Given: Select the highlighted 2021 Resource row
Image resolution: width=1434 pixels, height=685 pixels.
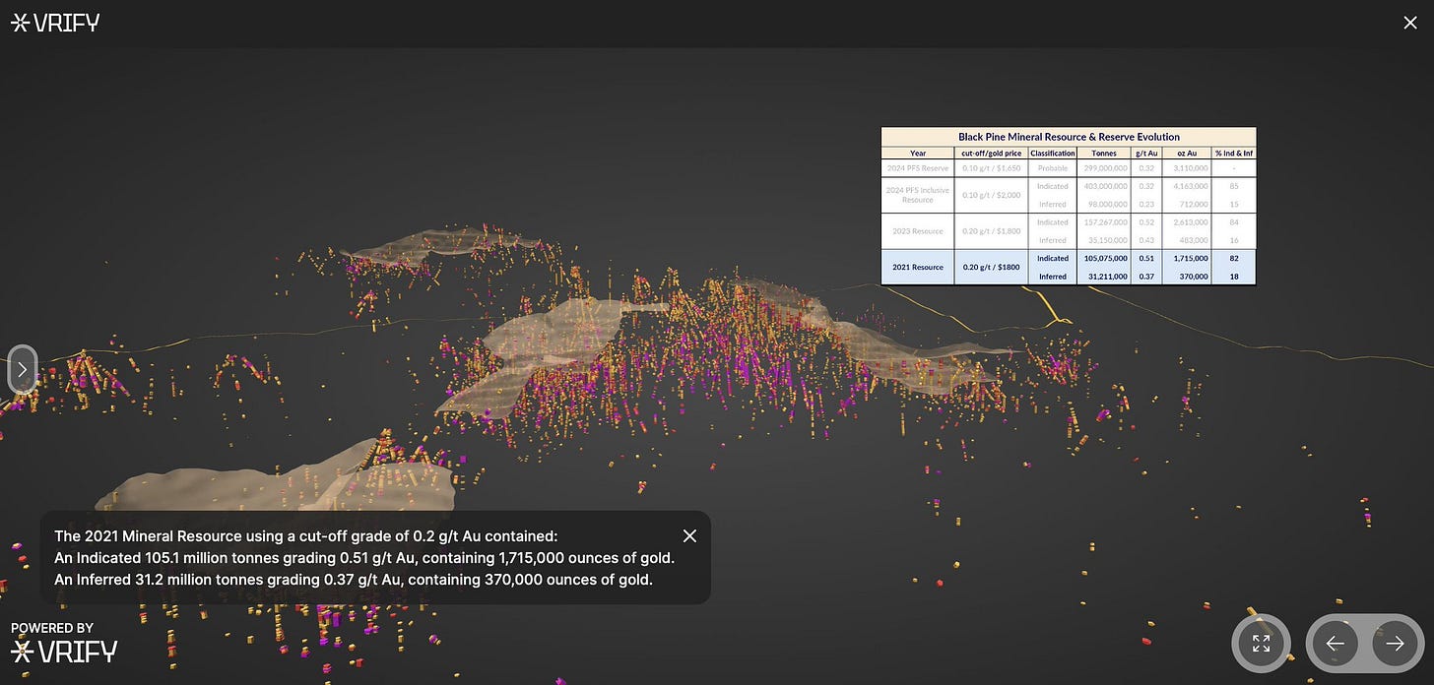Looking at the screenshot, I should [x=918, y=267].
